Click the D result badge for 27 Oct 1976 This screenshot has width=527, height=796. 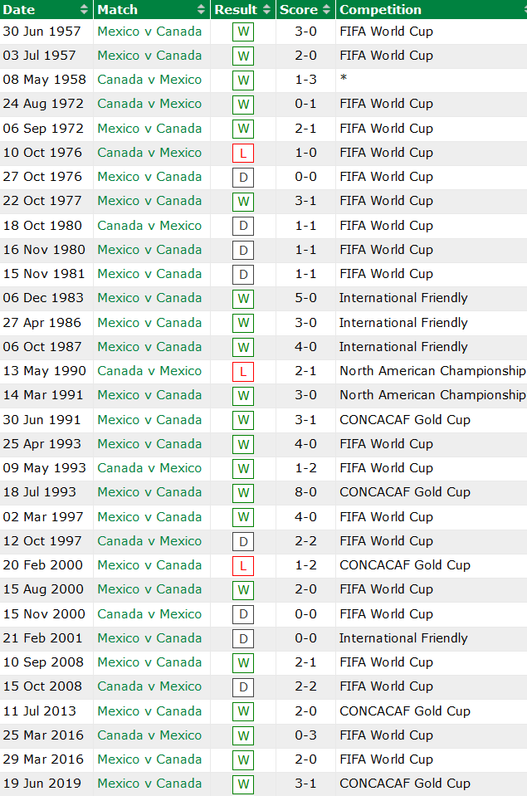pyautogui.click(x=242, y=177)
